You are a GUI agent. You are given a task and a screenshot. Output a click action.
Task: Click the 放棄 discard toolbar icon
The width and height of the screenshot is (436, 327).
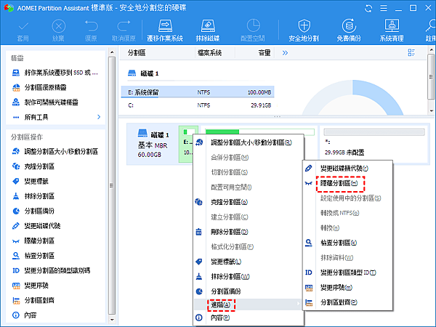pyautogui.click(x=58, y=31)
